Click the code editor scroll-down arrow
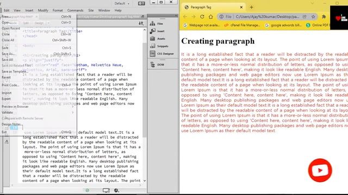 [145, 180]
